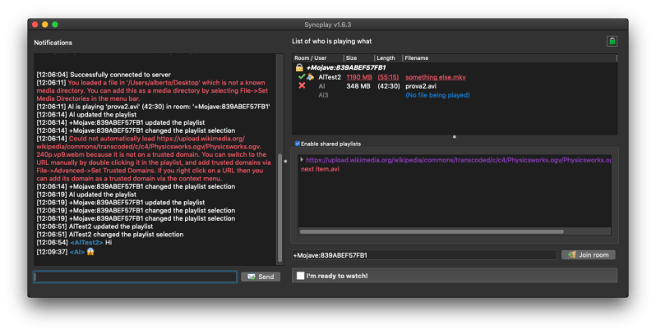Select the next item.avi playlist entry
This screenshot has height=334, width=656.
click(320, 169)
